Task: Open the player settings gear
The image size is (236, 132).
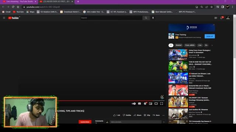Action: [x=145, y=103]
